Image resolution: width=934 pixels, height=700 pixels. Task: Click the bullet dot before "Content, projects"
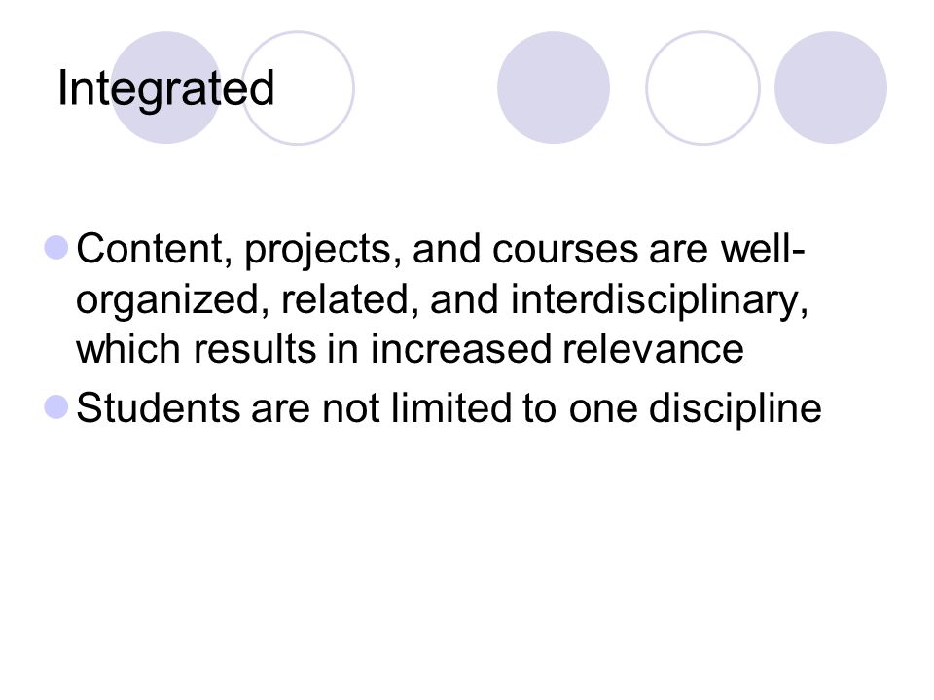56,248
